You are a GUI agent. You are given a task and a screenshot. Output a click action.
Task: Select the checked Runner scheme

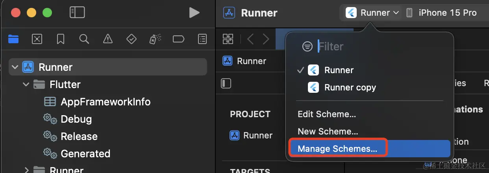point(339,70)
